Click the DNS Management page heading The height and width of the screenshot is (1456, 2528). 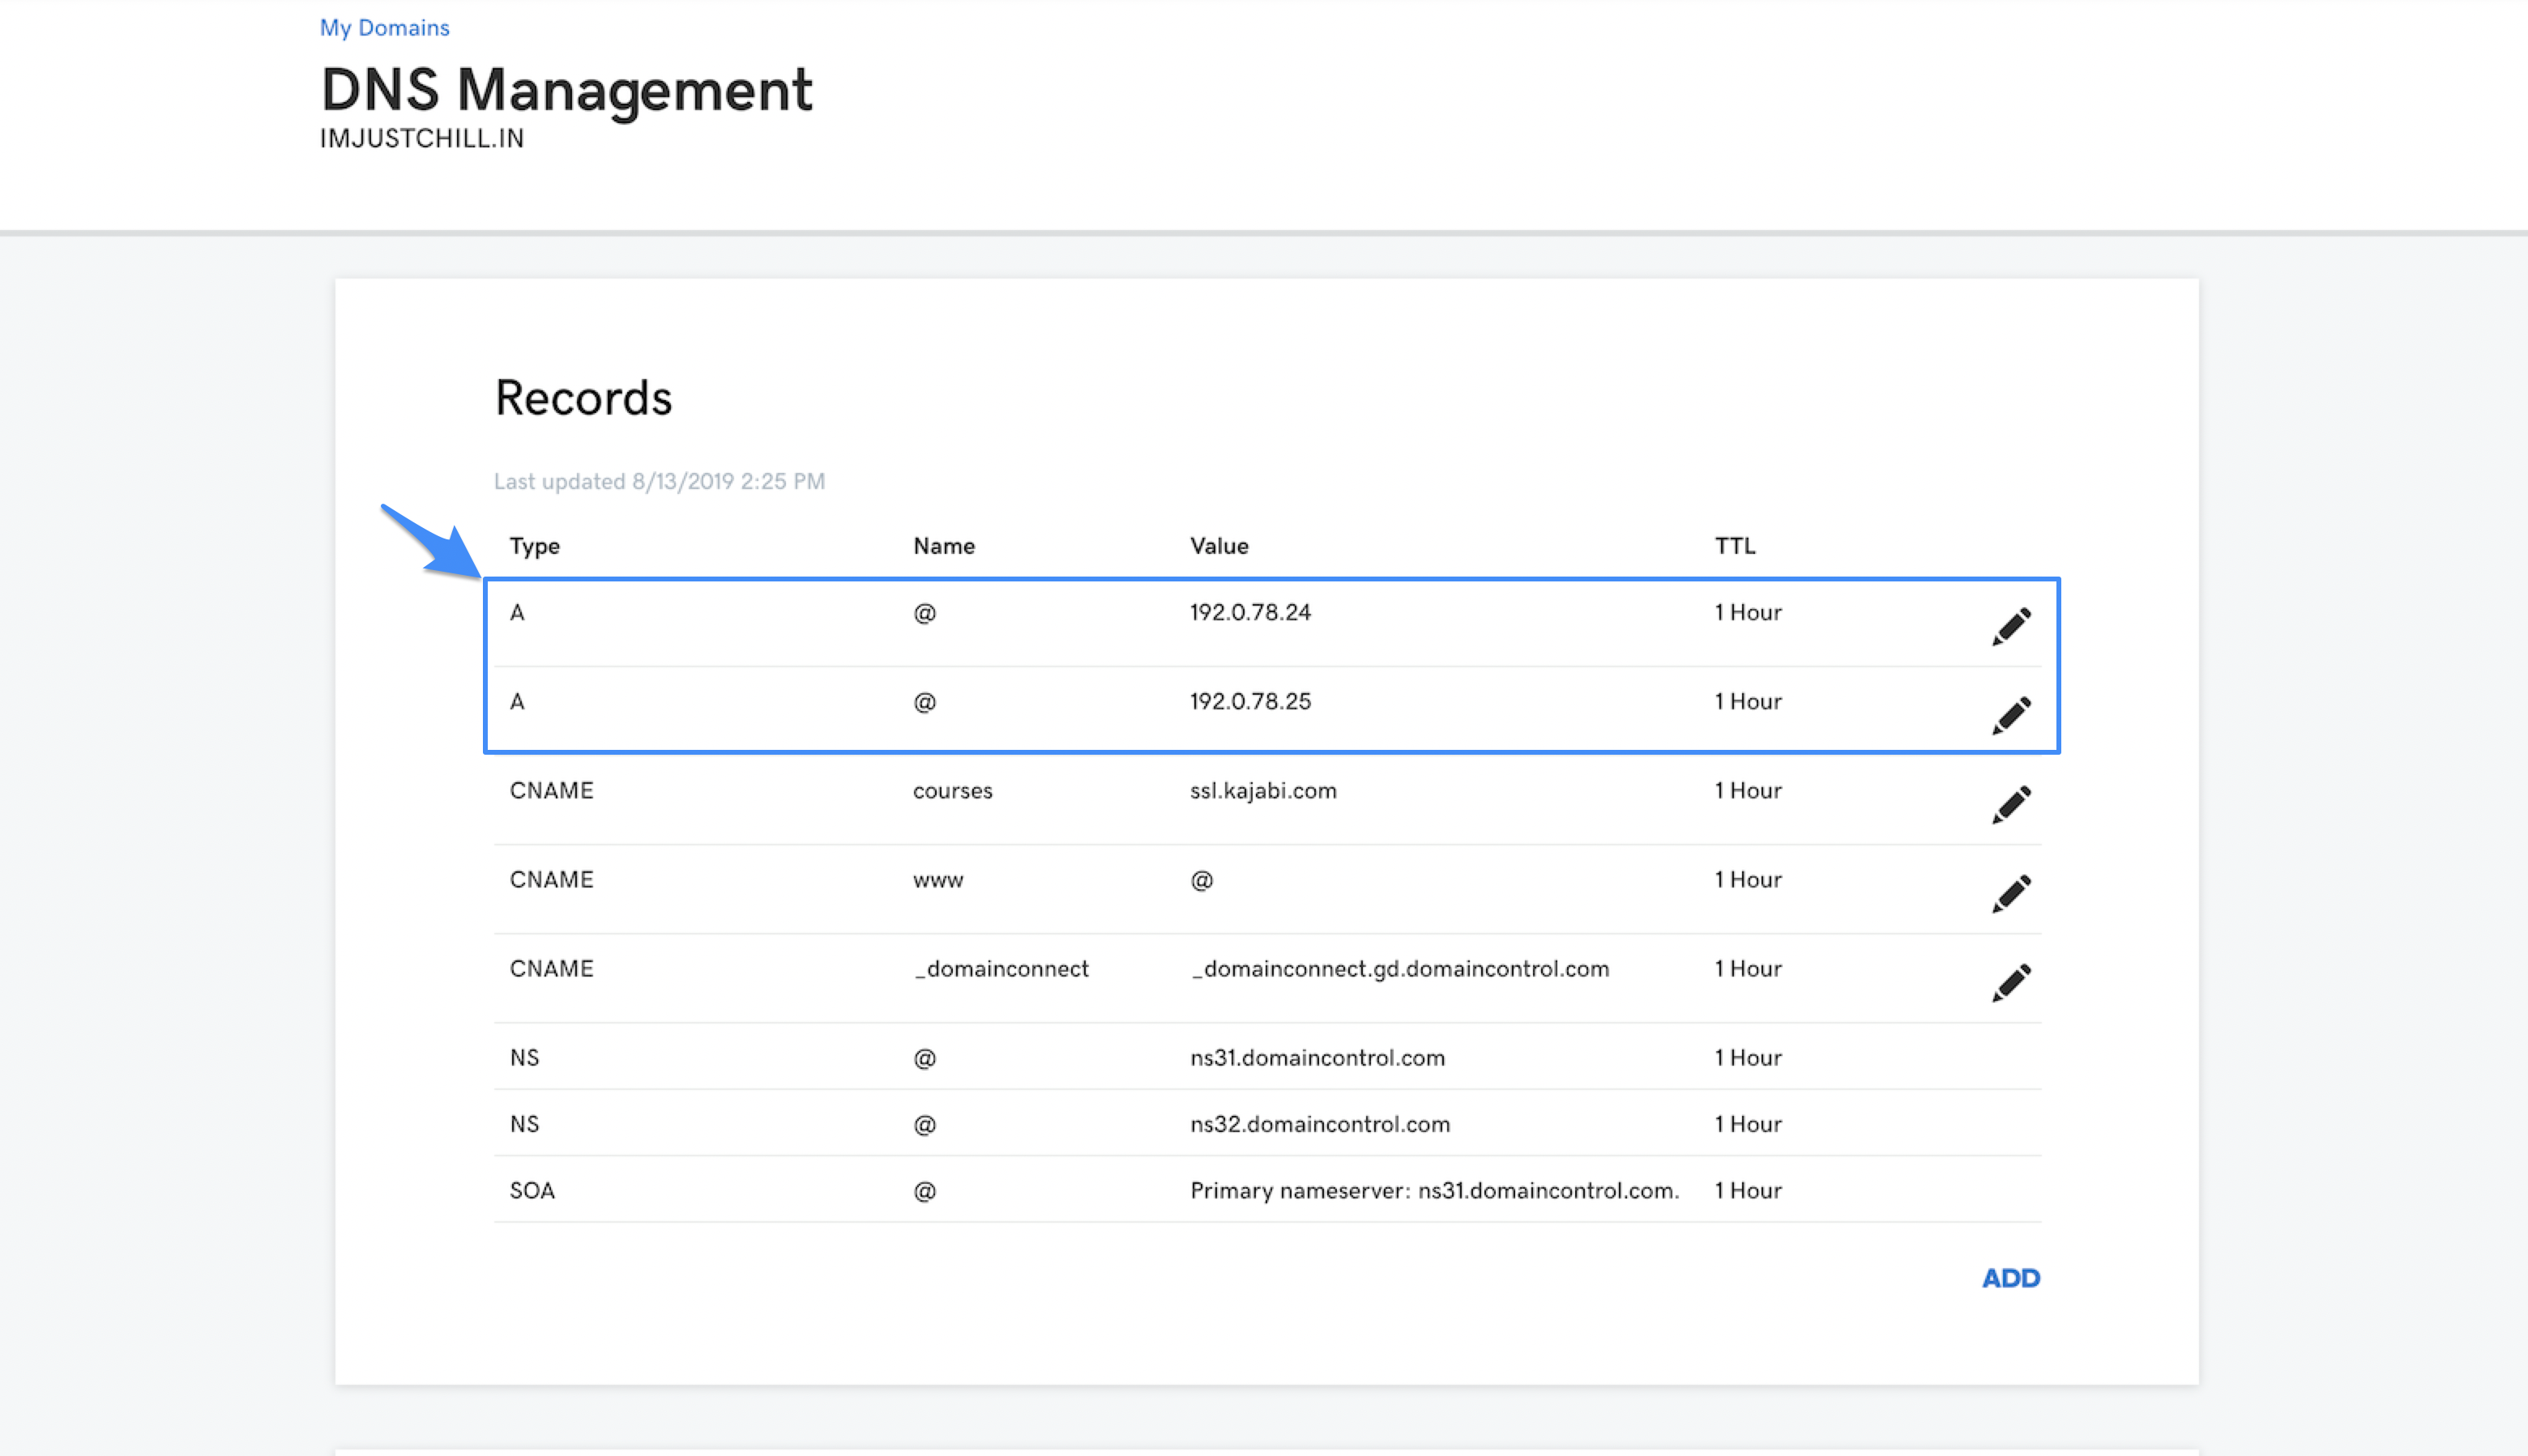[x=566, y=90]
